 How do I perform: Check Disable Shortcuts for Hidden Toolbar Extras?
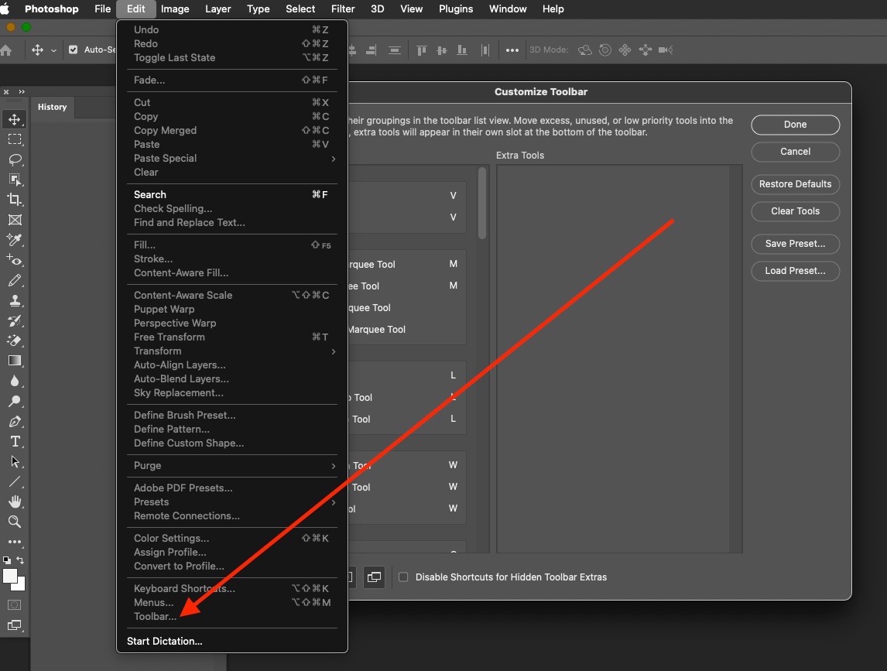point(402,577)
